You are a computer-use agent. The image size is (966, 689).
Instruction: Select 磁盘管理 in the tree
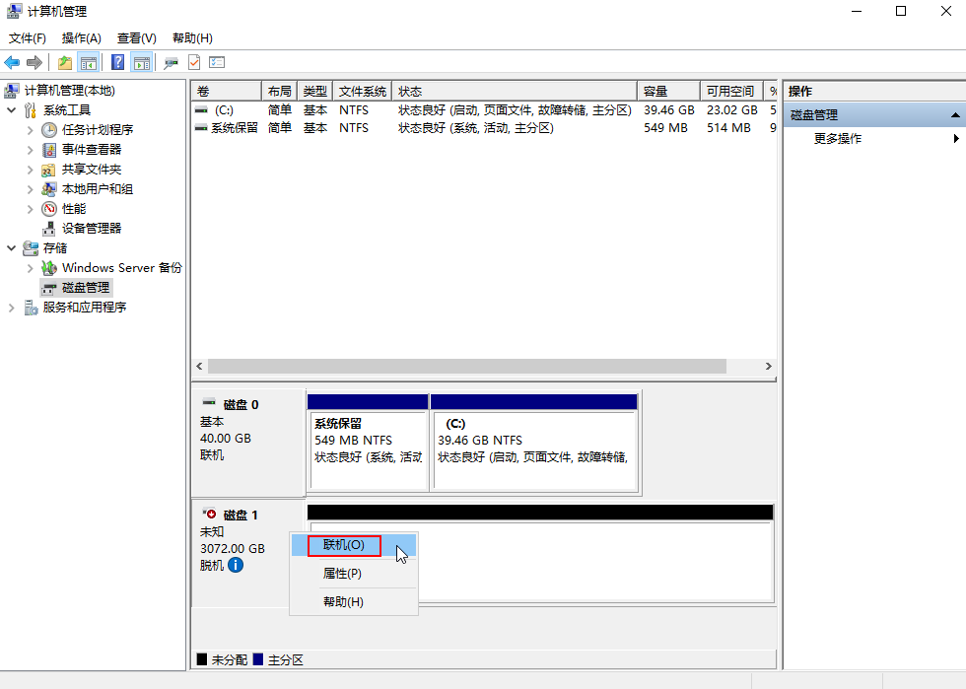click(86, 288)
